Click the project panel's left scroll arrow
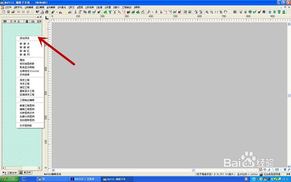This screenshot has height=182, width=291. click(x=4, y=168)
